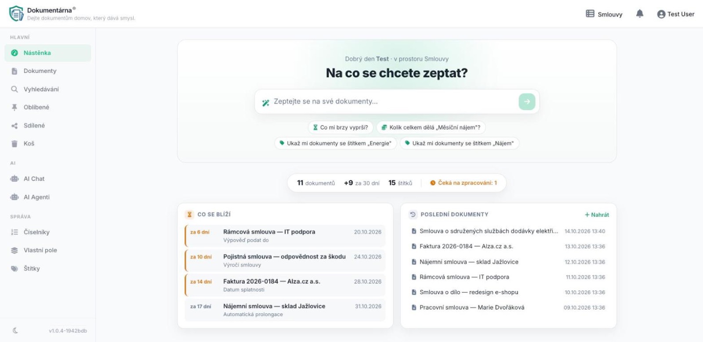Open upcoming 'Faktura 2026-0184 — Alza.cz a.s.' due item
This screenshot has width=703, height=342.
[285, 285]
